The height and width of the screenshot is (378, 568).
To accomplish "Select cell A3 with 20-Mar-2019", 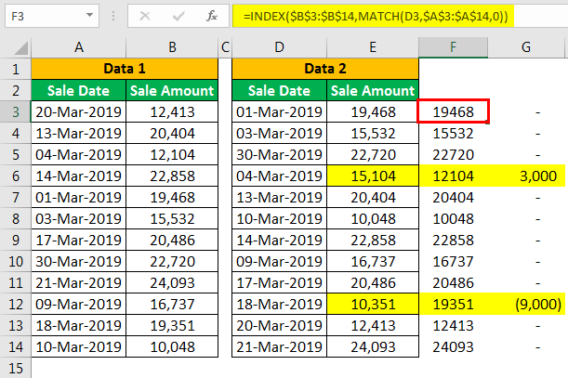I will pos(79,111).
